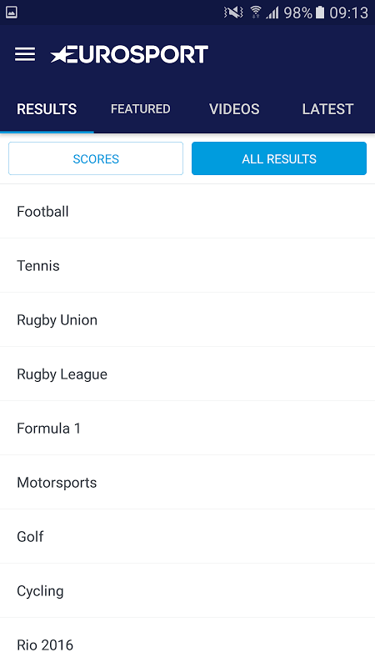Open the Videos tab
Screen dimensions: 375x667
tap(234, 109)
